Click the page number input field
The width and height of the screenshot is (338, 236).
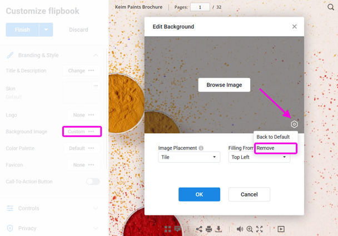(200, 7)
